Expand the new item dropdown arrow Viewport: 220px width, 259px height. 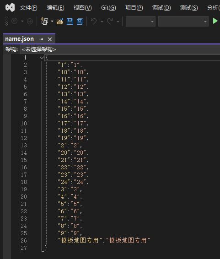[52, 22]
